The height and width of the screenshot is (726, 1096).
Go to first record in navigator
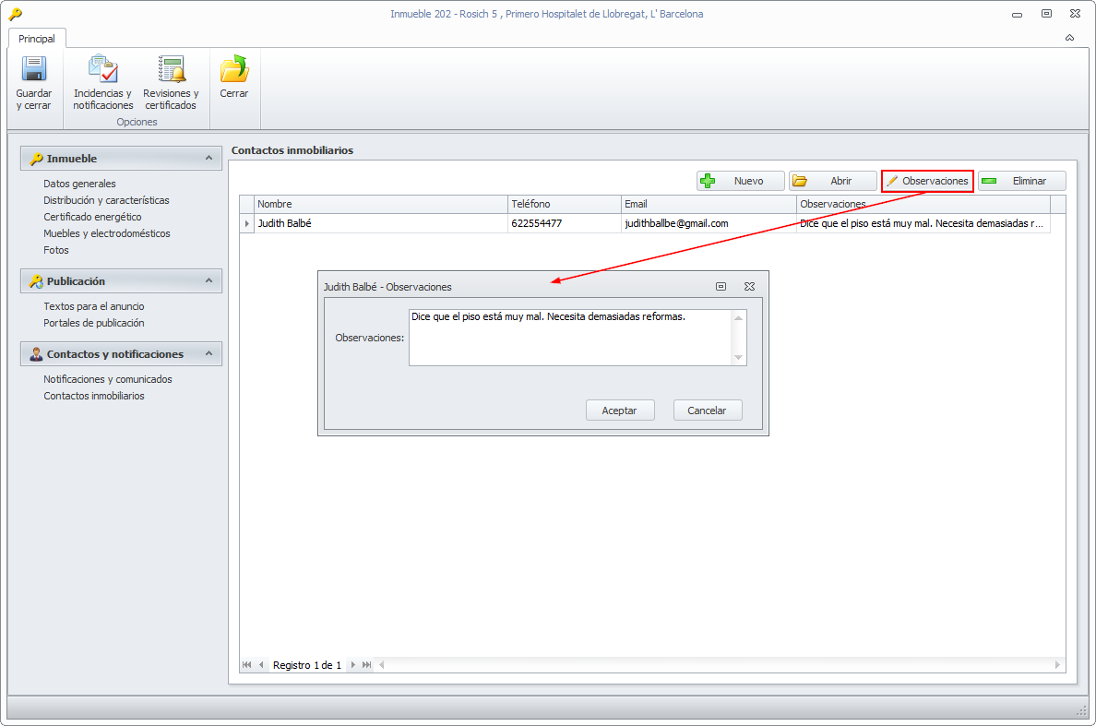(x=246, y=664)
